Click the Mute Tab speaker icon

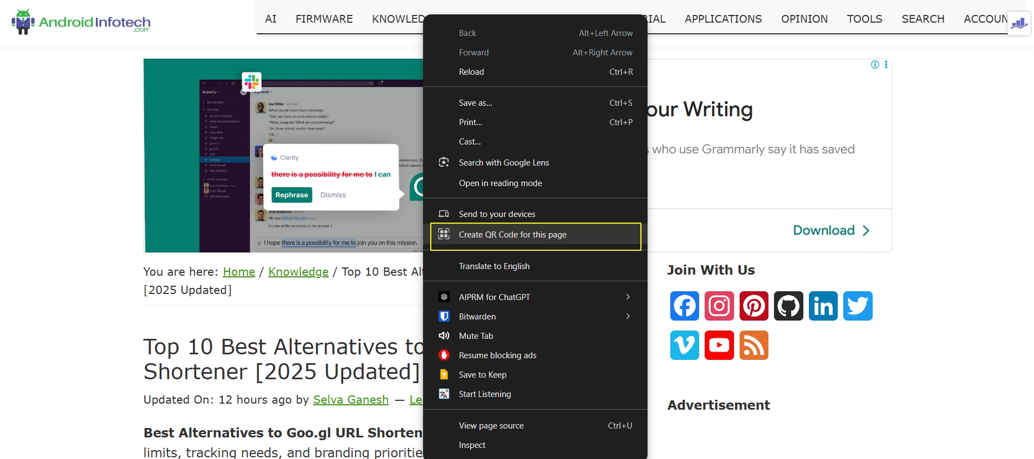(x=444, y=336)
